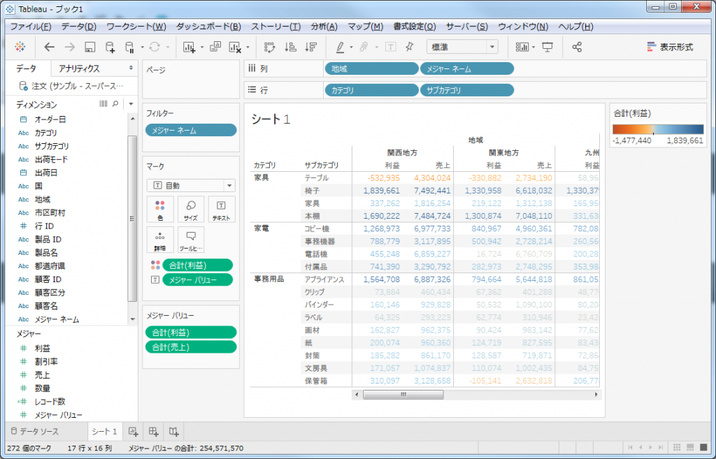The width and height of the screenshot is (716, 459).
Task: Click the presentation mode icon
Action: pyautogui.click(x=547, y=47)
